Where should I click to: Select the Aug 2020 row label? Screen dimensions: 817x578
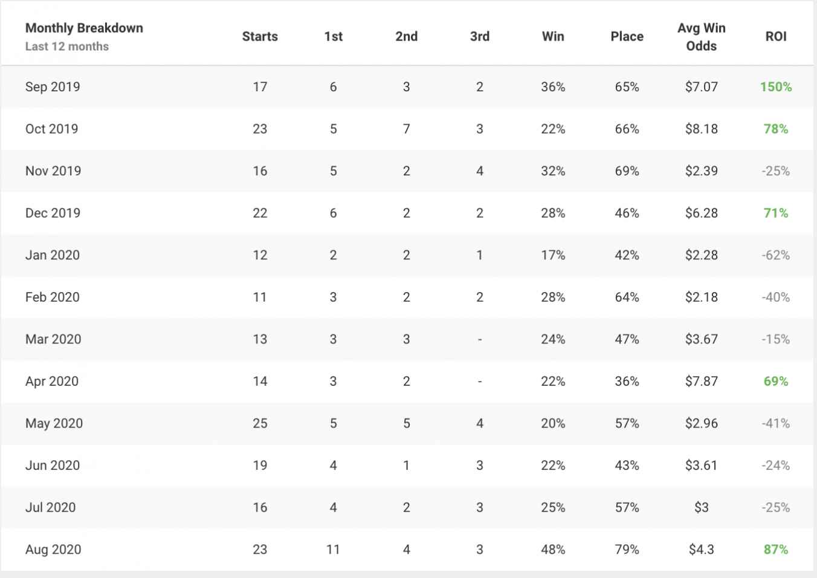53,550
